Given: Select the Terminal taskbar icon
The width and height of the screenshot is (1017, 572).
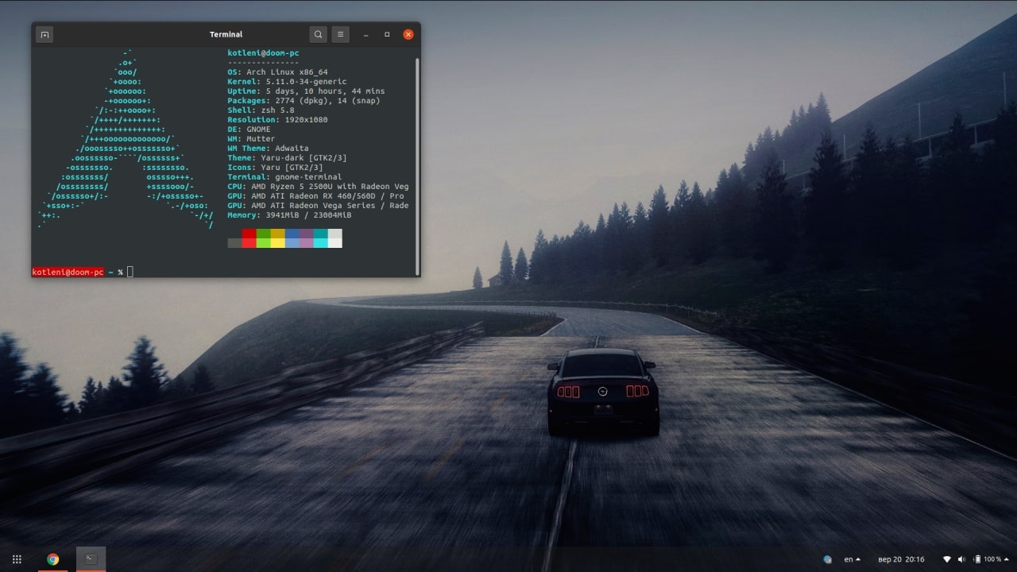Looking at the screenshot, I should (x=91, y=559).
